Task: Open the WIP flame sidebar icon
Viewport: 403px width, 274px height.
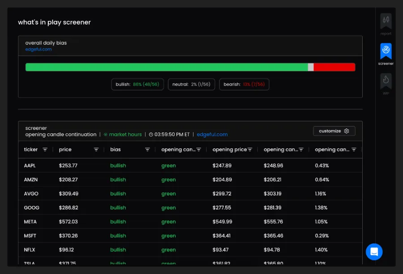Action: point(386,81)
